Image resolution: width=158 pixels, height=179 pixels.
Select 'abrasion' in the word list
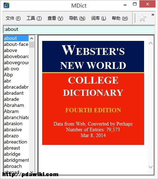(x=16, y=124)
